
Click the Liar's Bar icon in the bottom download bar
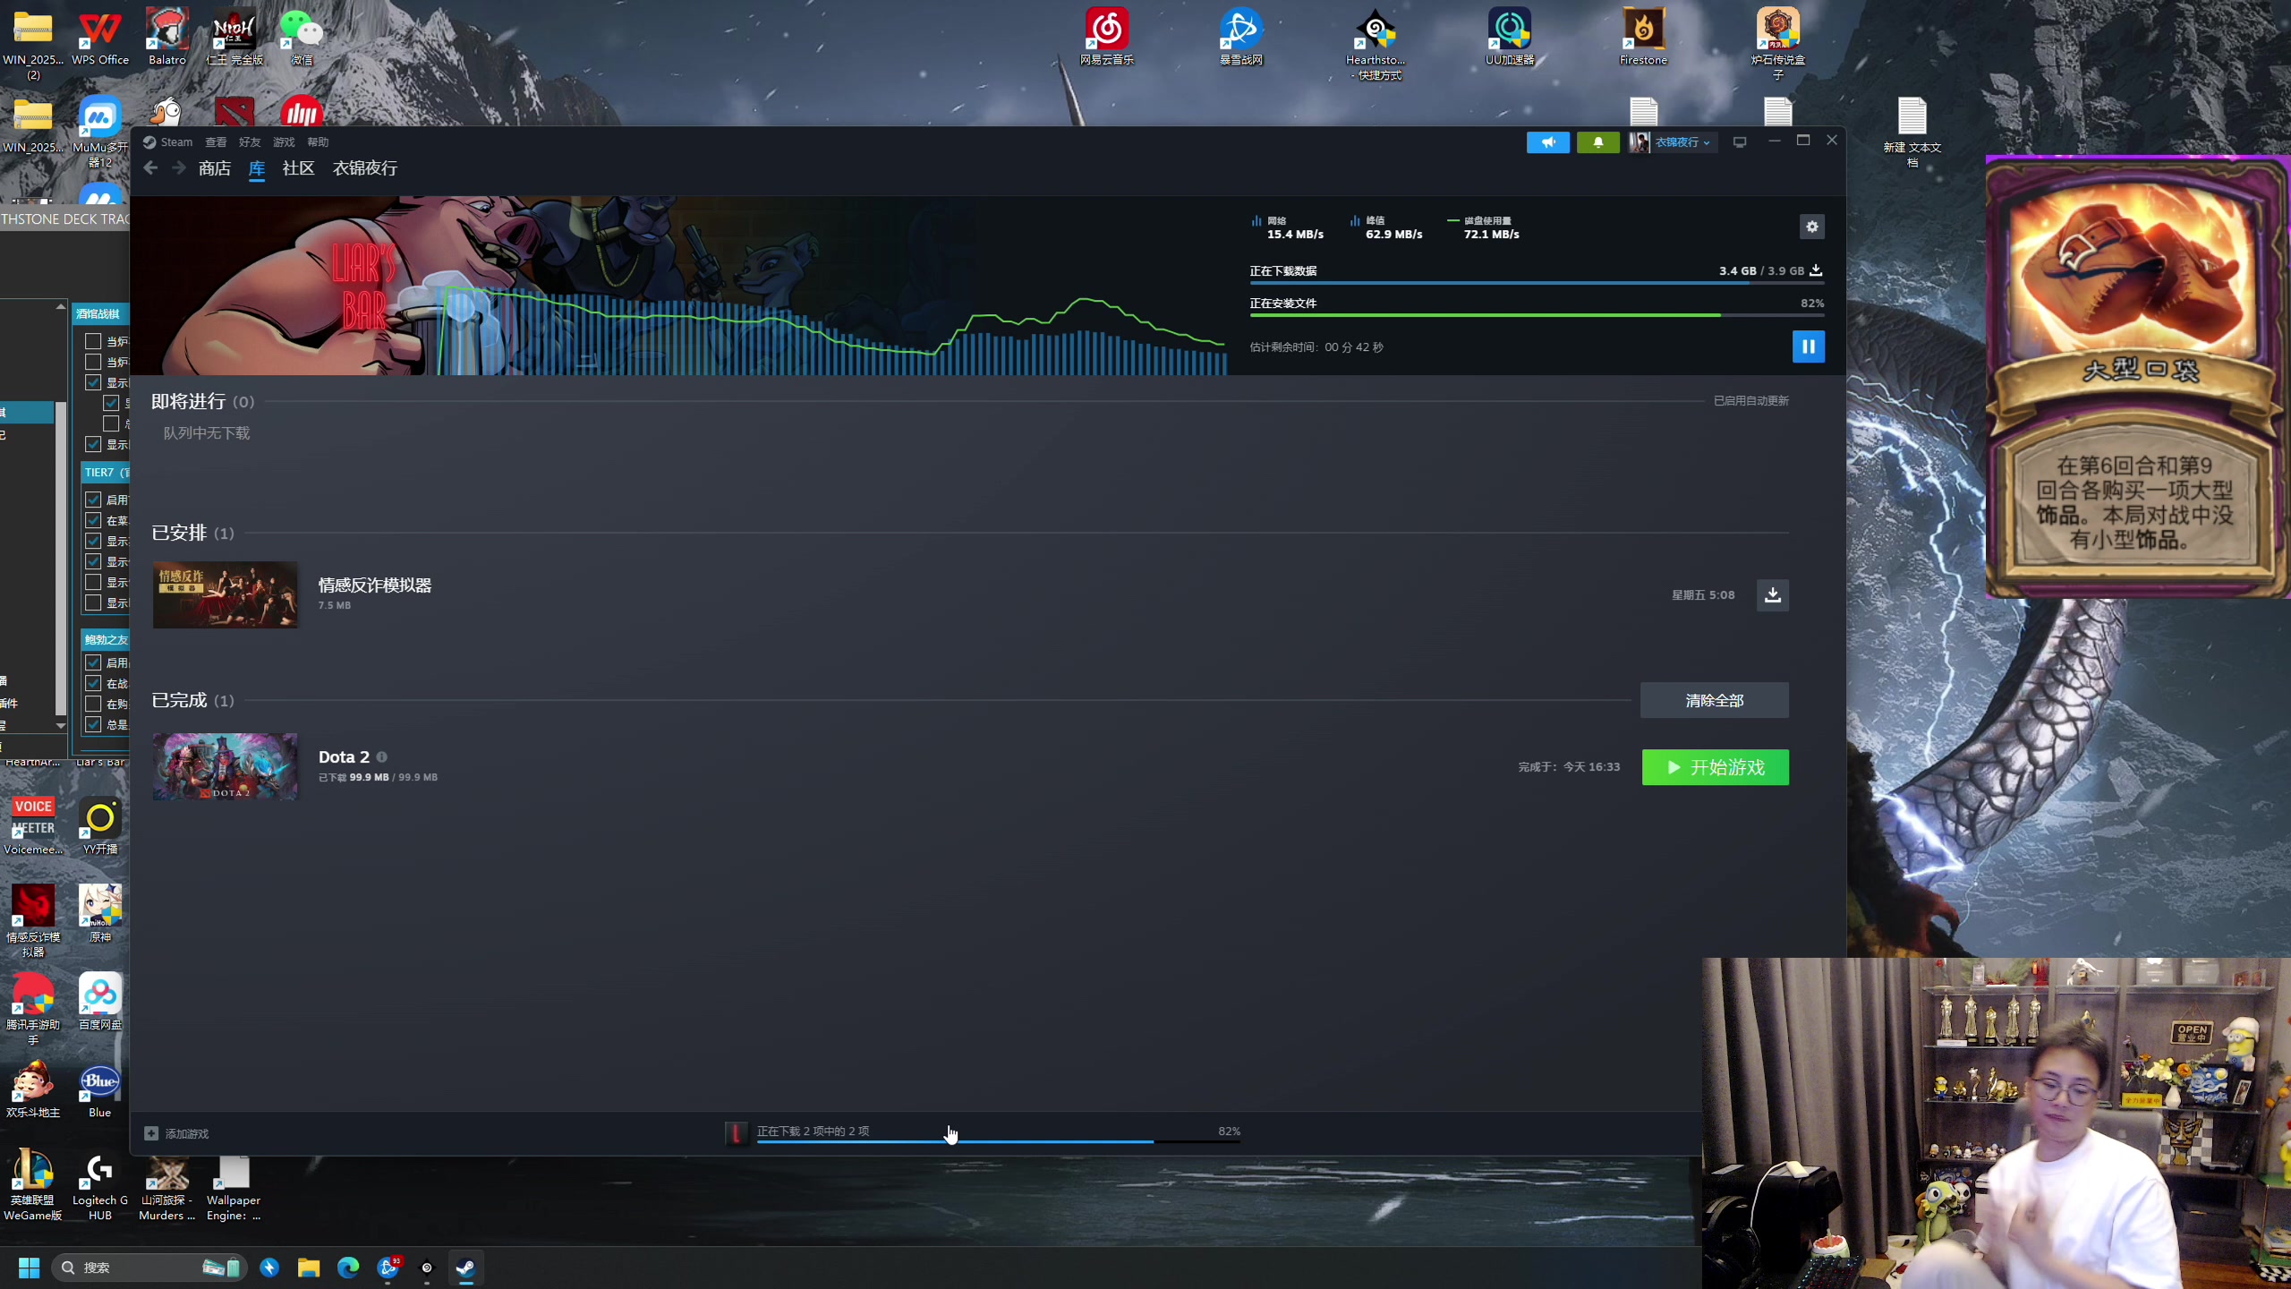point(737,1133)
